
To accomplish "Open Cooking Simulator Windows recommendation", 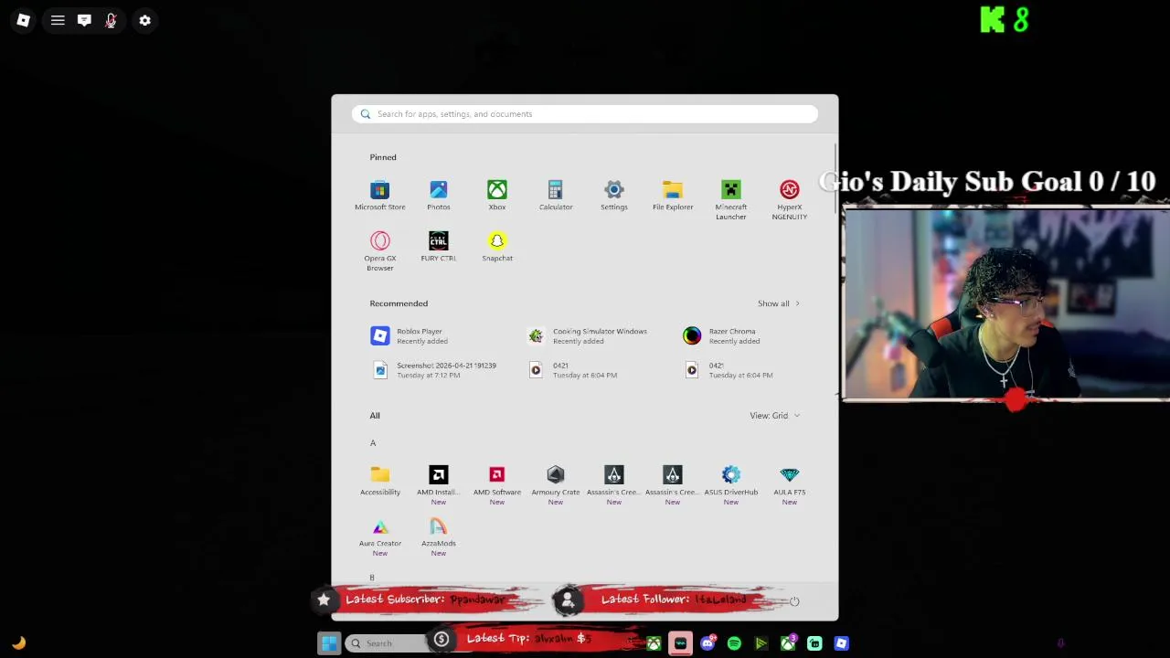I will tap(587, 336).
